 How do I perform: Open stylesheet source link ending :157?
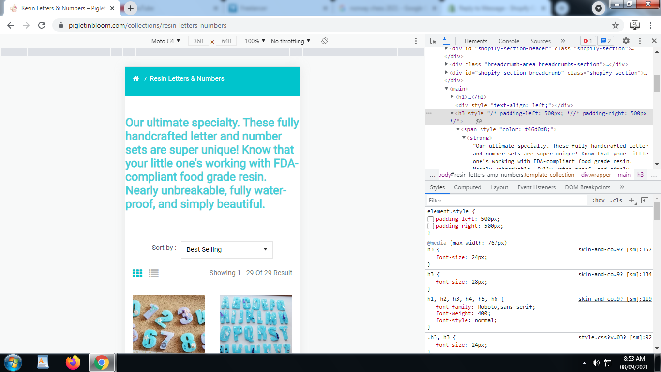[615, 250]
